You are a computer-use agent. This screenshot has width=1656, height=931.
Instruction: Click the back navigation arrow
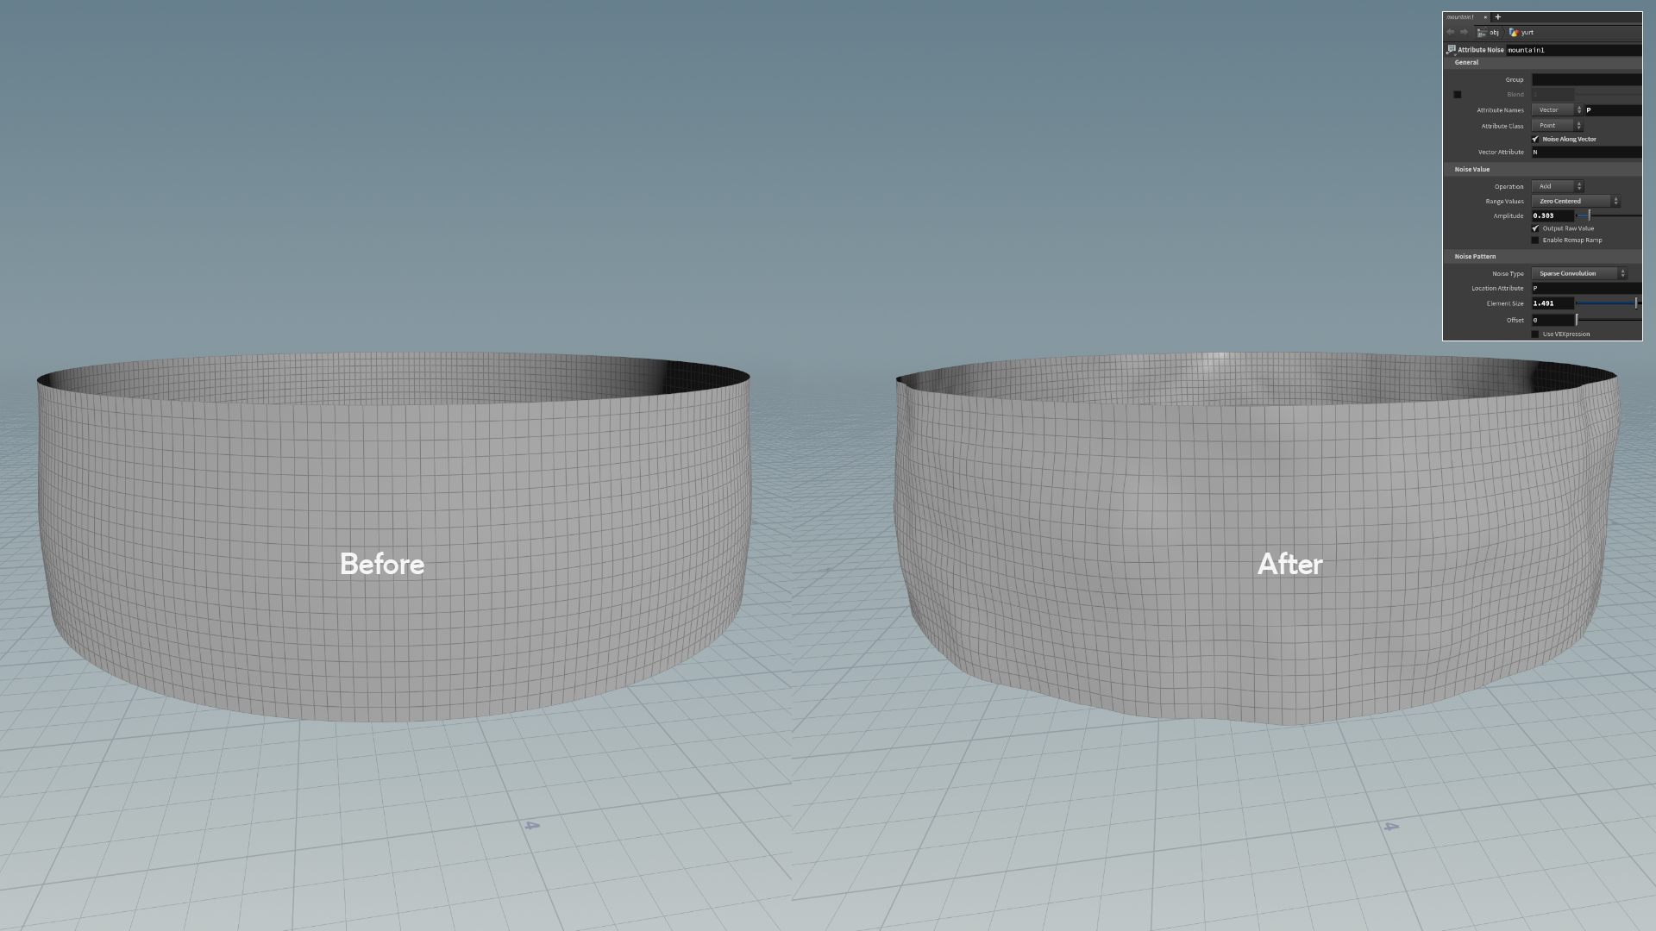1451,32
